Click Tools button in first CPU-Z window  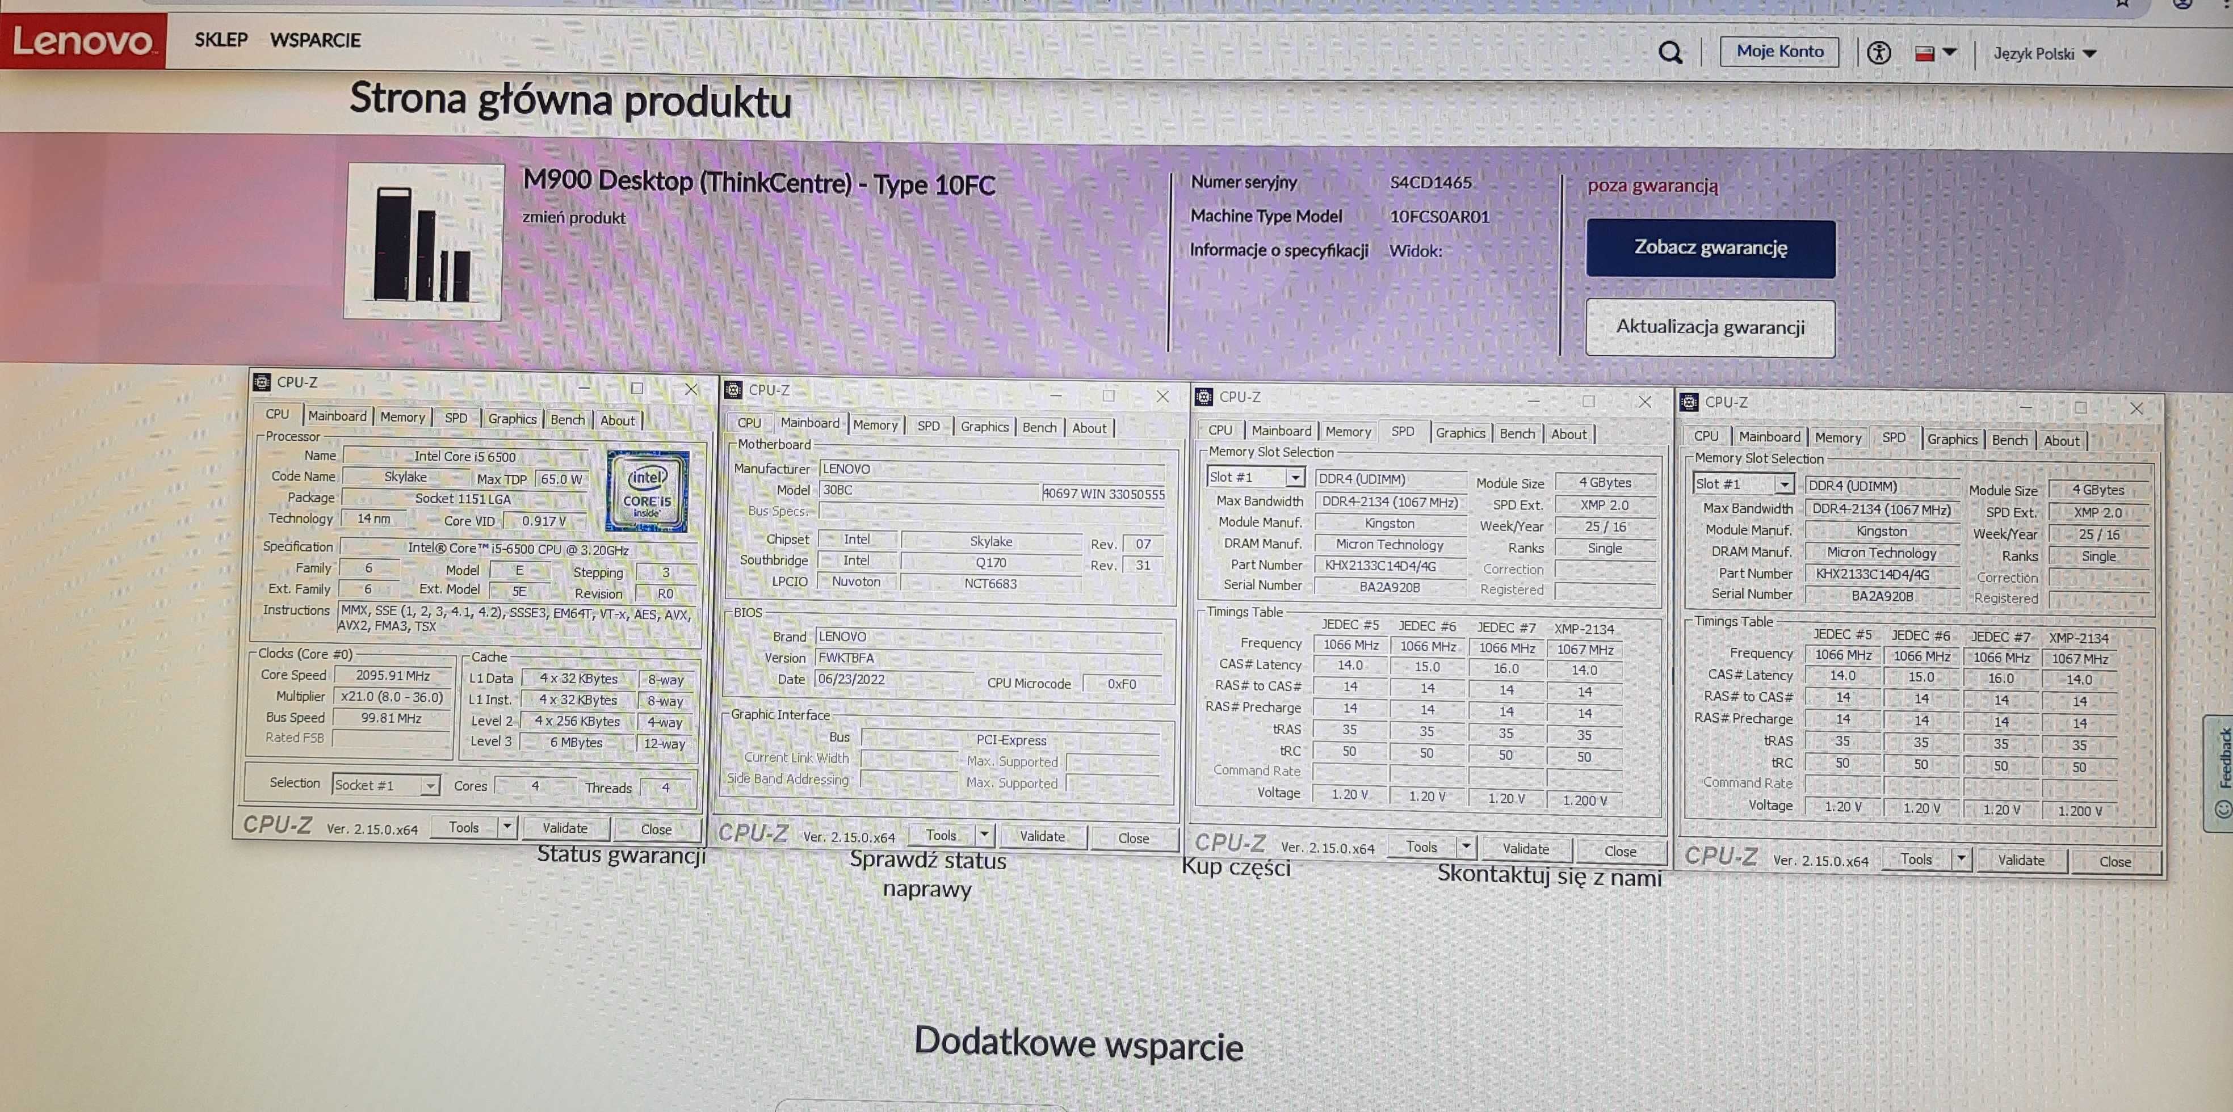click(464, 828)
